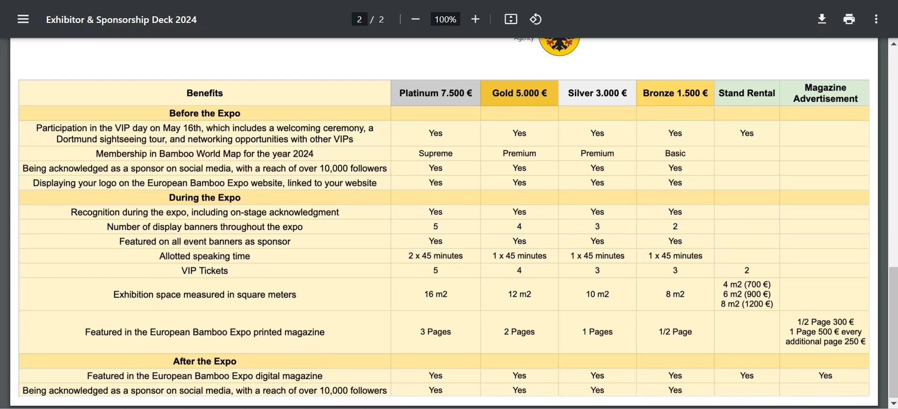
Task: Click the zoom out minus icon
Action: point(415,19)
